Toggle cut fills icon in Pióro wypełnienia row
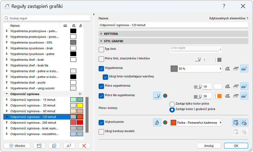The height and width of the screenshot is (152, 253). tap(244, 86)
